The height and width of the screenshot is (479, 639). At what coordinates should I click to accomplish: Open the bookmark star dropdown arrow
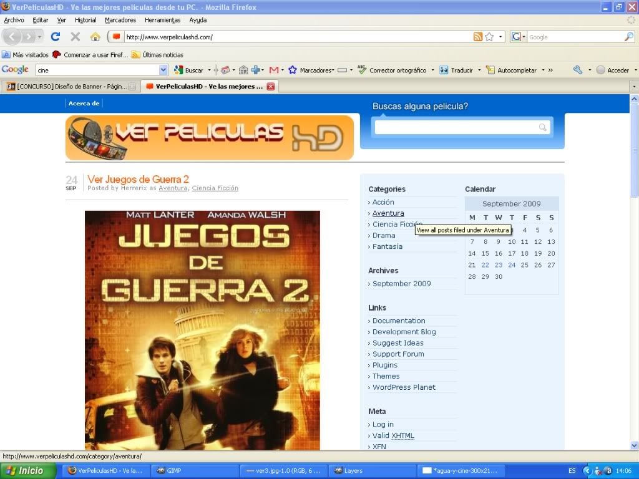pyautogui.click(x=500, y=37)
